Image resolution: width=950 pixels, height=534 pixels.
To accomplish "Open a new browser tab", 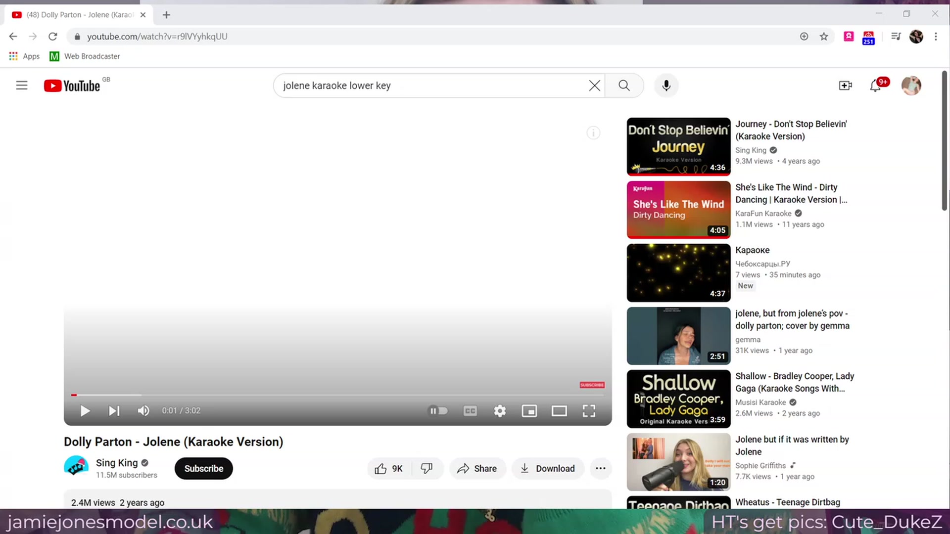I will (x=166, y=15).
